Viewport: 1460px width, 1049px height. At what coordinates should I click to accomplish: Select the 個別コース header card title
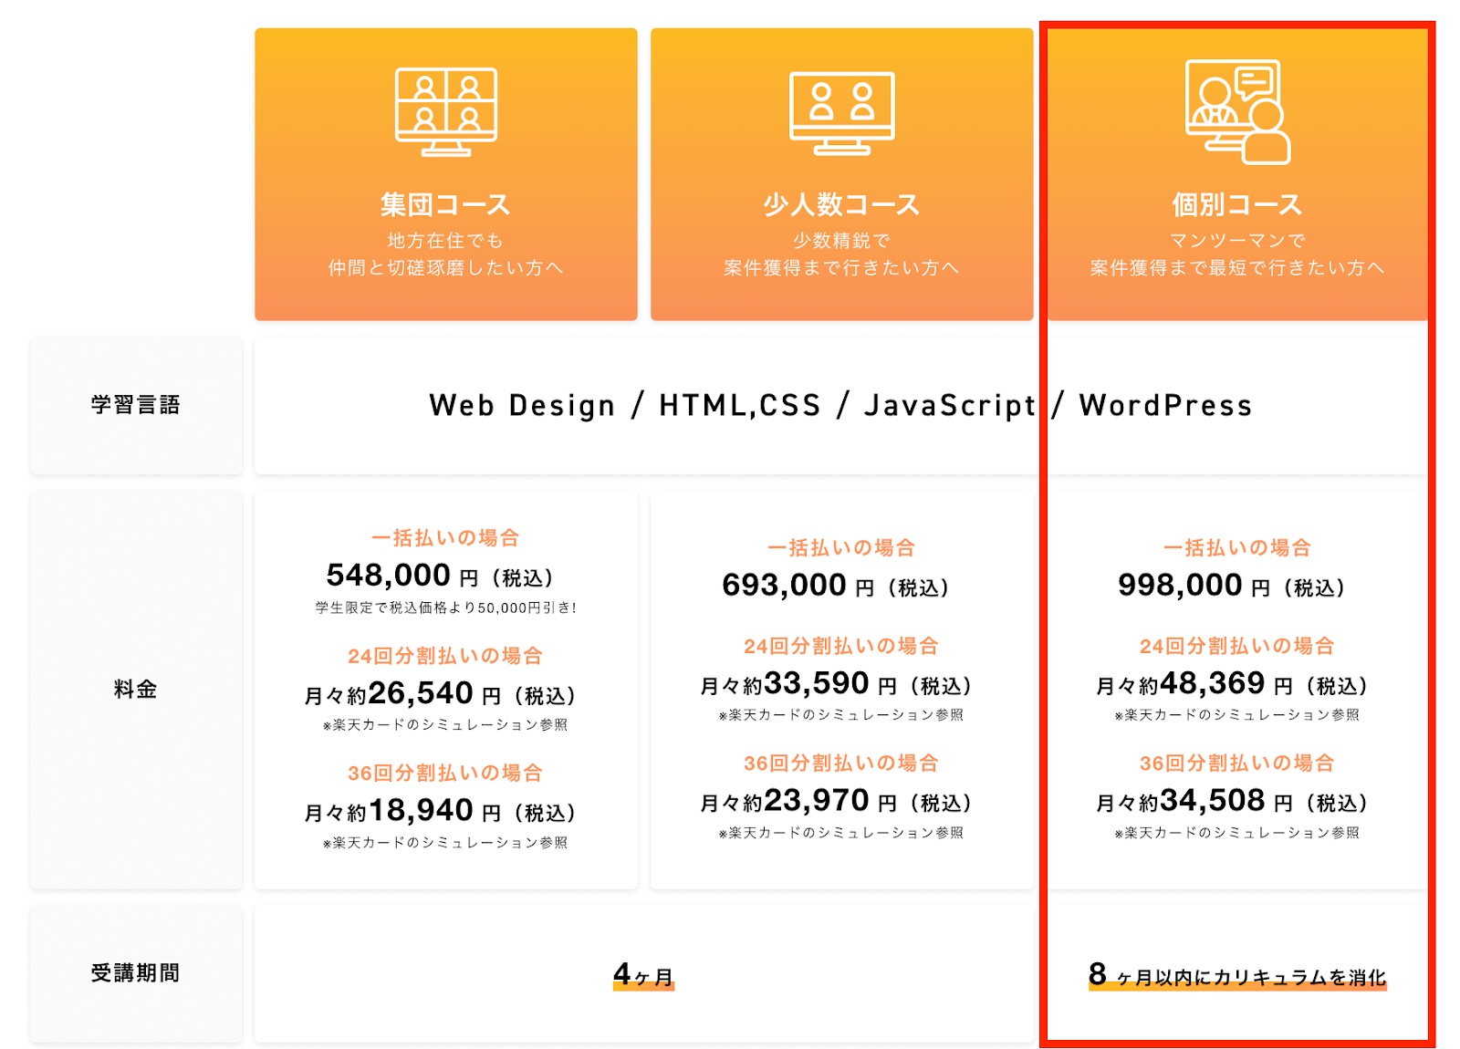click(x=1237, y=204)
